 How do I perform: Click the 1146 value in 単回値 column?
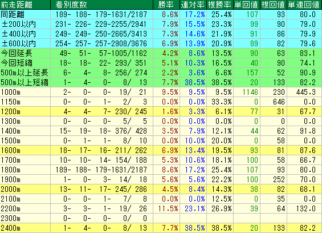250,92
